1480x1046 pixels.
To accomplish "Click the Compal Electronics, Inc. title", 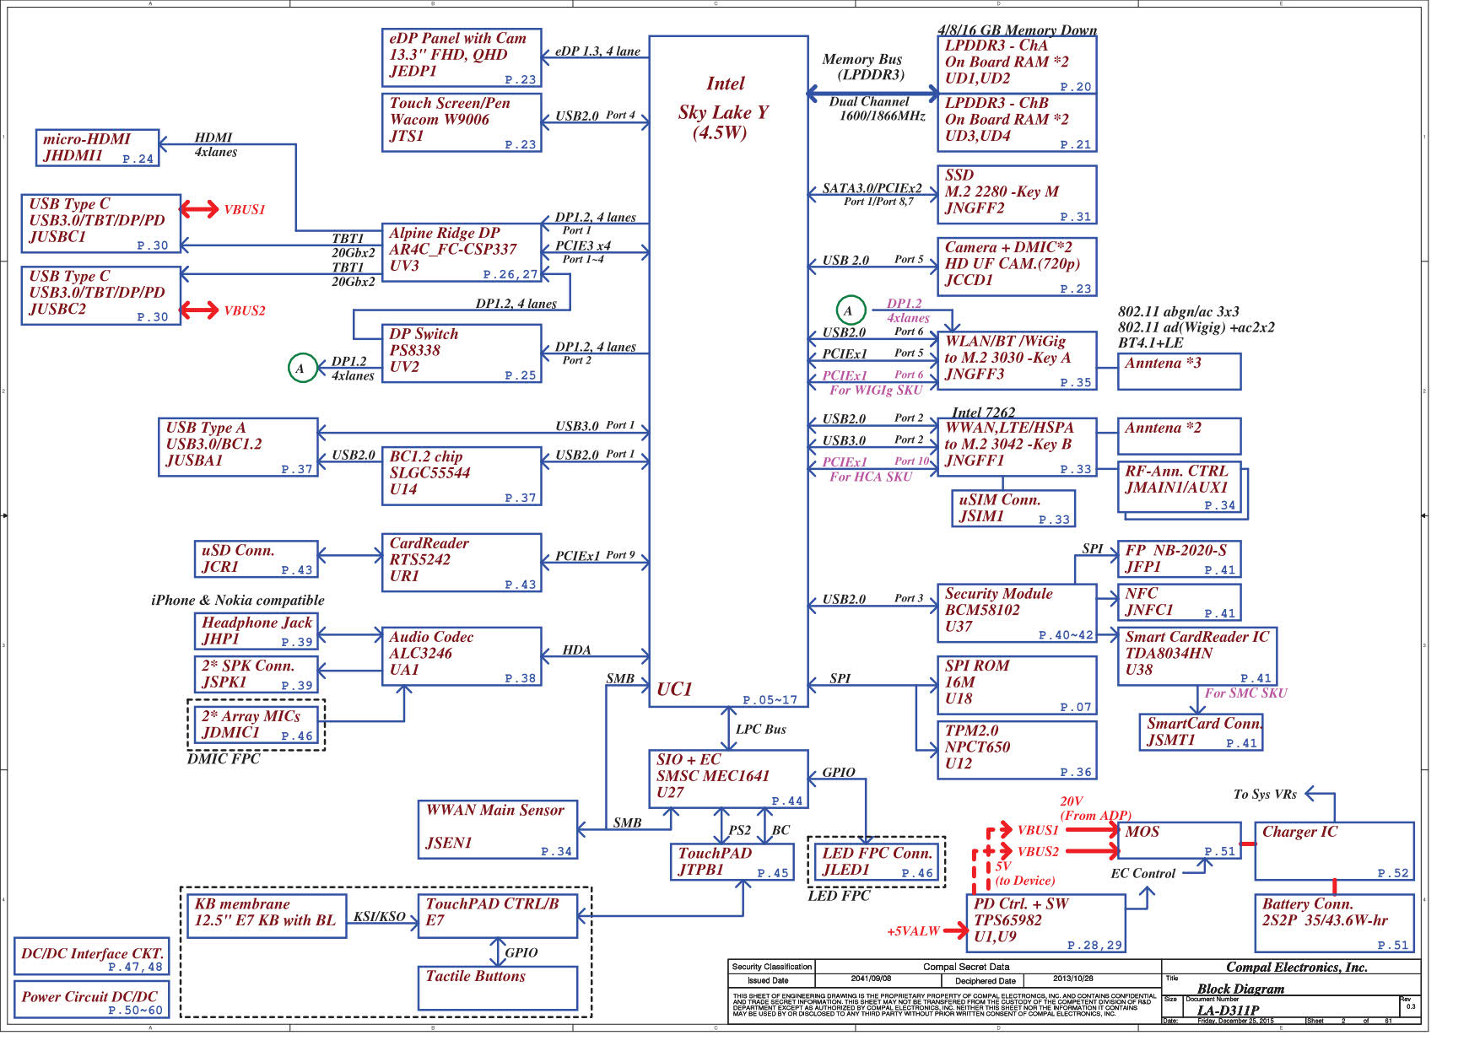I will [x=1296, y=968].
